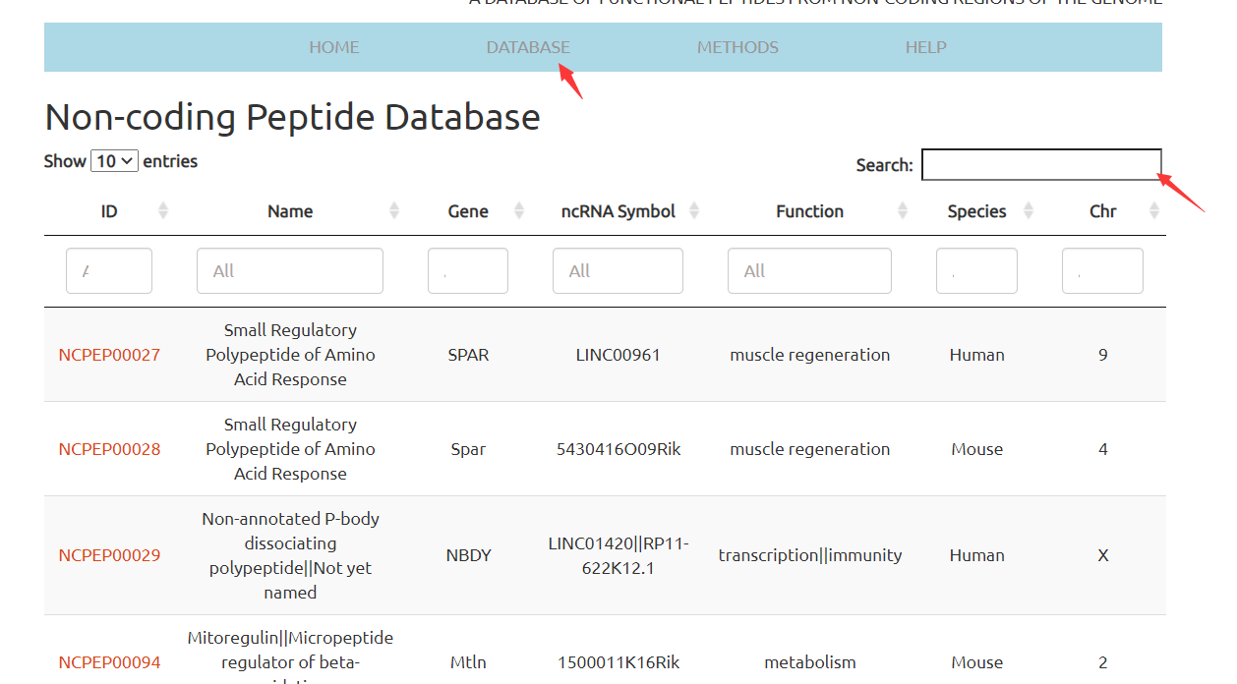Focus the table Search box
The image size is (1237, 684).
[x=1041, y=164]
